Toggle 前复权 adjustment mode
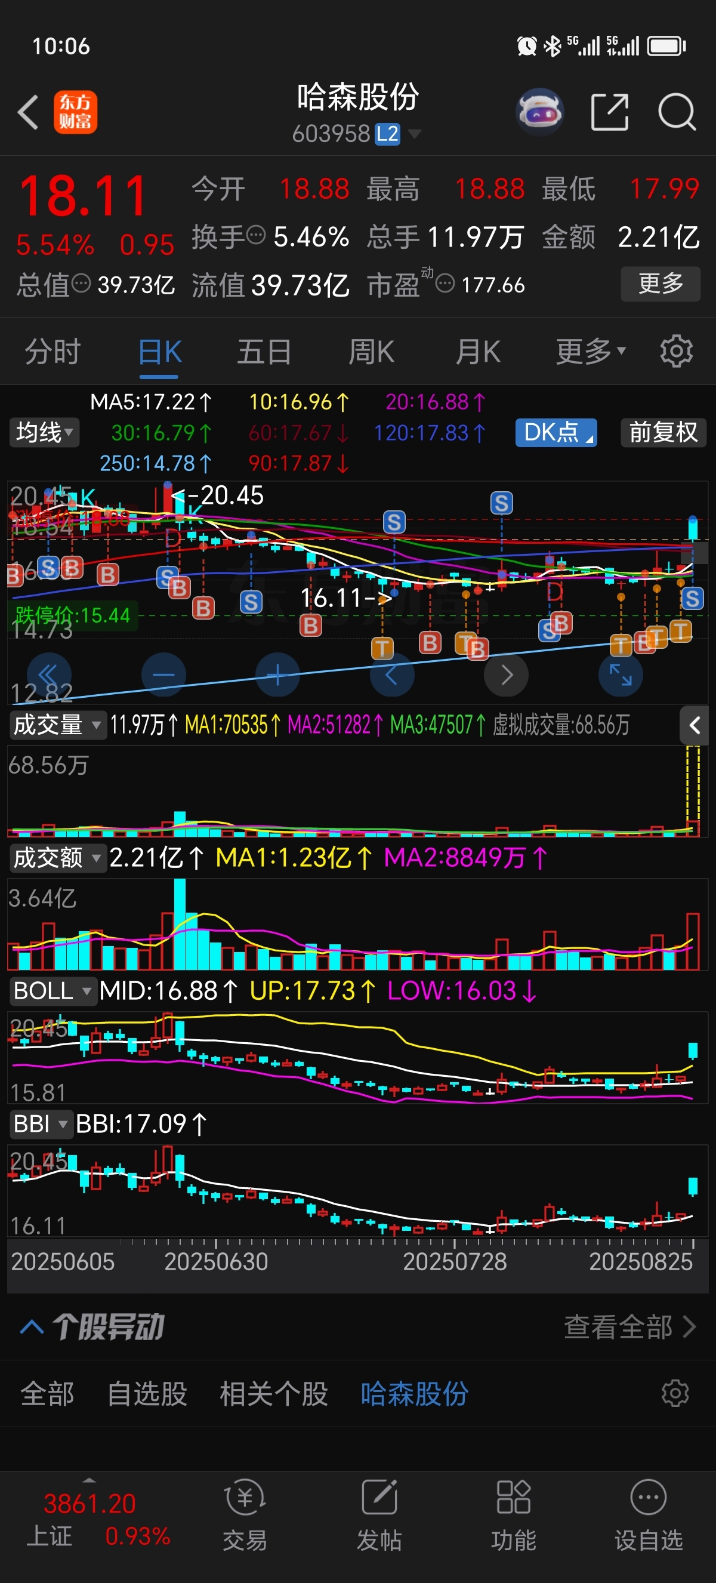 pos(663,432)
